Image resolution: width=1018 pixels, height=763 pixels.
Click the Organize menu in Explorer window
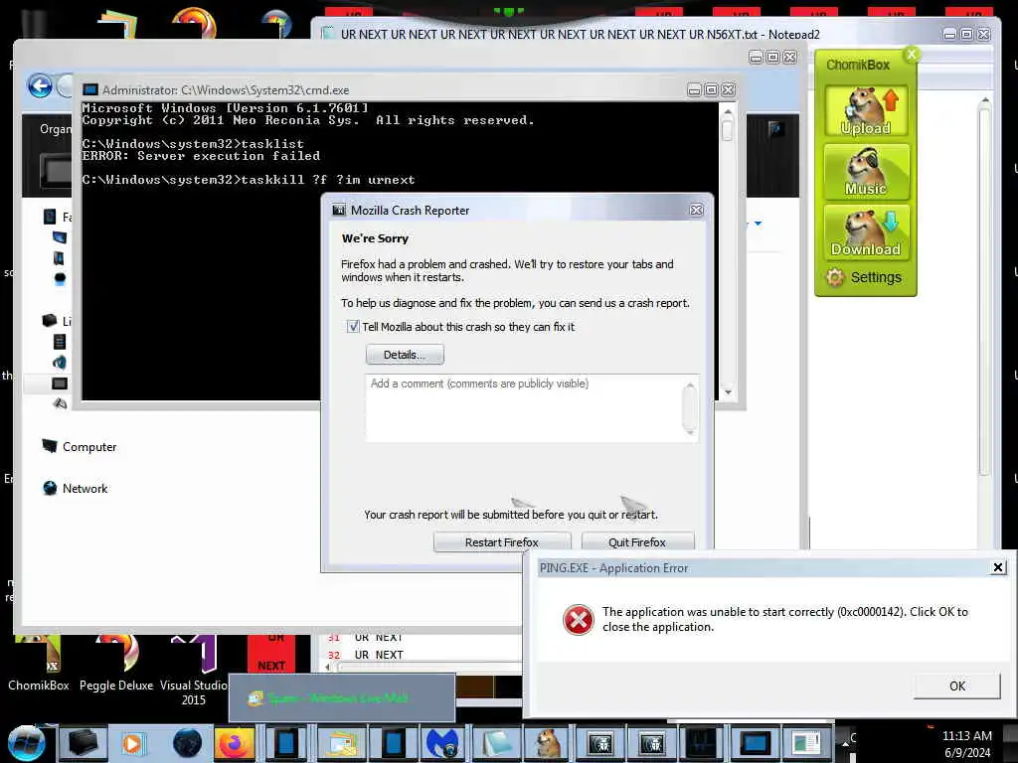pyautogui.click(x=56, y=129)
